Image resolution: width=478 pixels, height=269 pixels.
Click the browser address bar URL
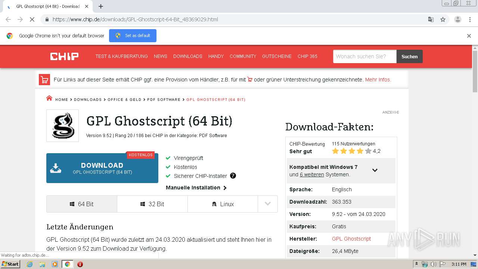click(x=135, y=19)
